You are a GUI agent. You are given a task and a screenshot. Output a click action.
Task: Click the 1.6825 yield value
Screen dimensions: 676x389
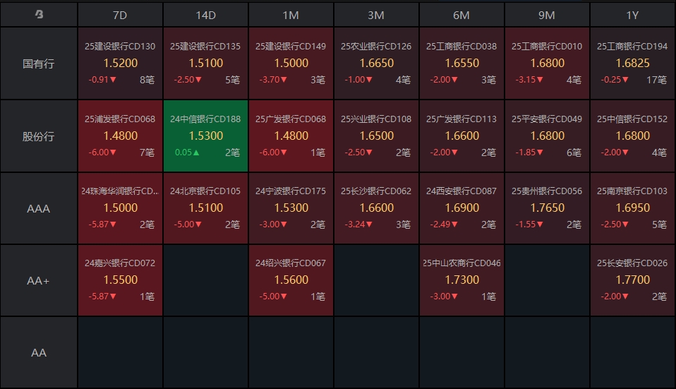click(632, 63)
